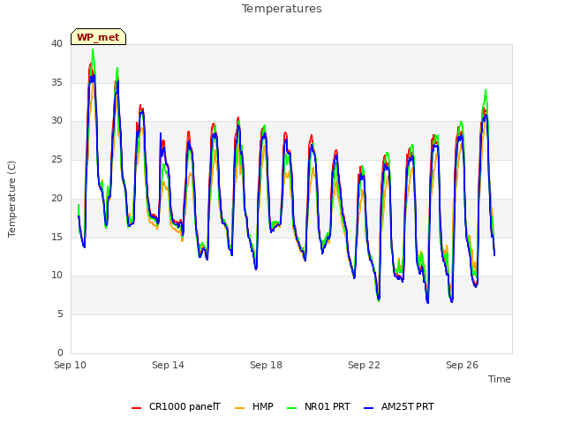Click the 35 y-axis label
Screen dimensions: 565x424
point(56,82)
